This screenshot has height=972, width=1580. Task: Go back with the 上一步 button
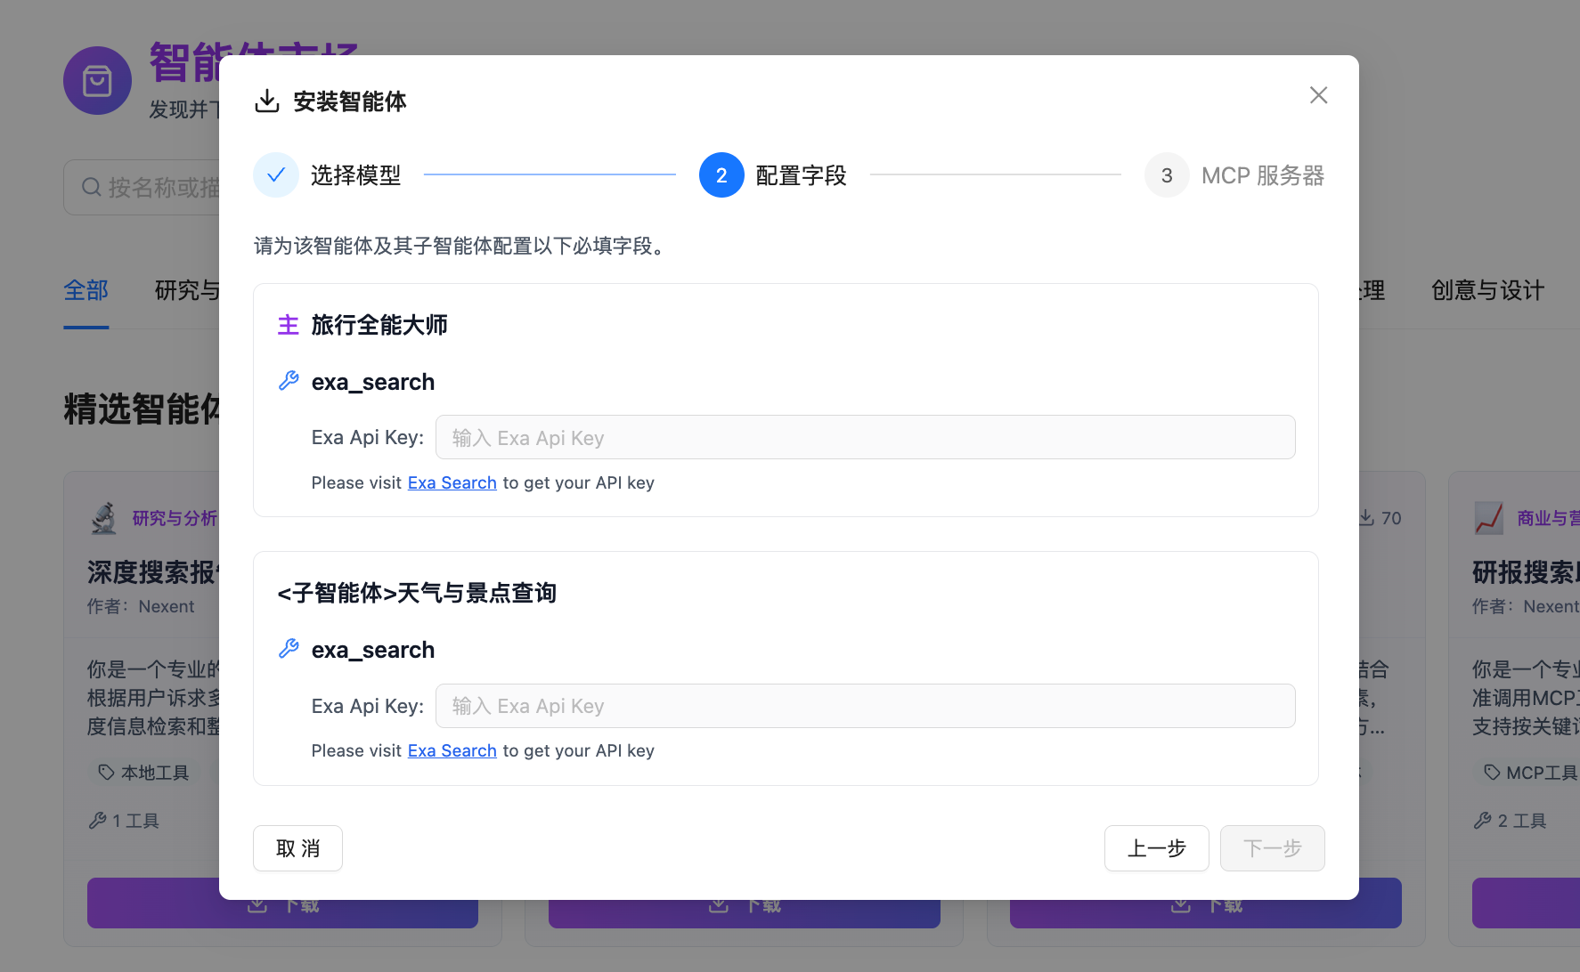[1156, 848]
